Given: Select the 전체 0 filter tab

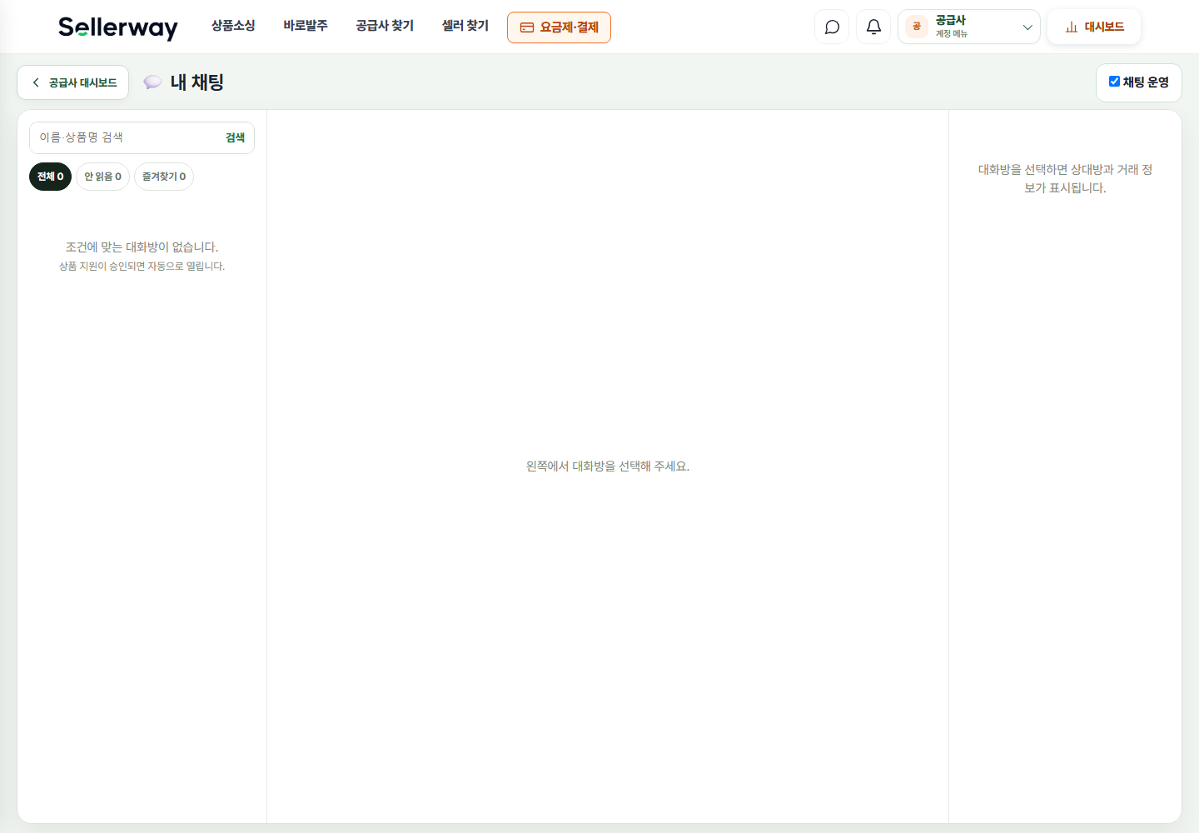Looking at the screenshot, I should (x=51, y=177).
